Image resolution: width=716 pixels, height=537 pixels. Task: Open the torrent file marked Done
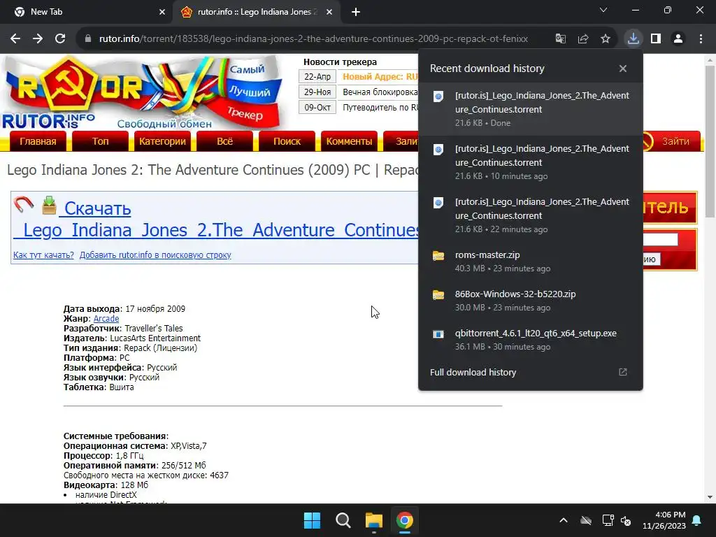tap(531, 108)
